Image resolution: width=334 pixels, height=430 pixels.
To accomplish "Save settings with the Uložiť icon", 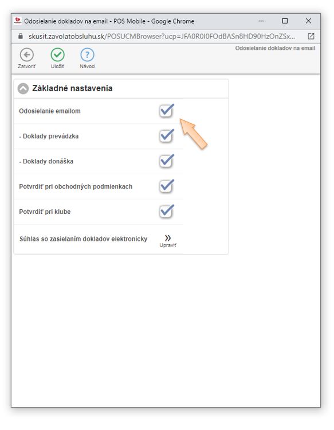I will pyautogui.click(x=57, y=55).
